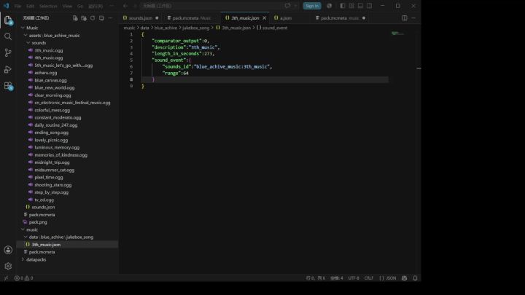Split the editor to the right
The height and width of the screenshot is (295, 525).
pos(405,18)
